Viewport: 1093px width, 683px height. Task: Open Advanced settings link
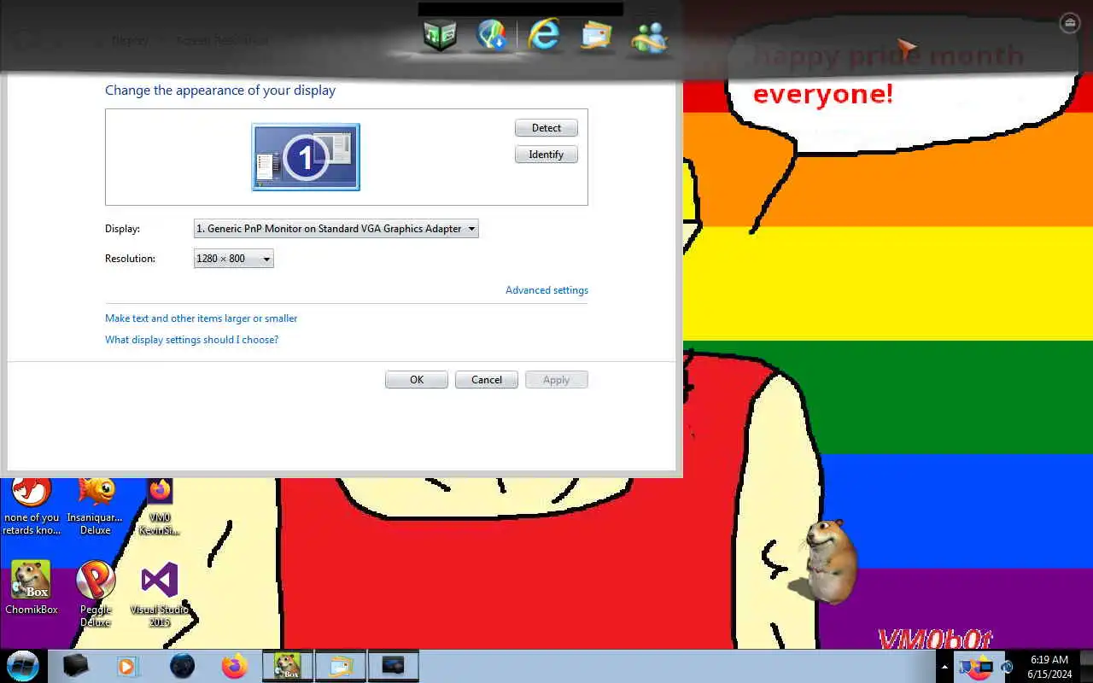tap(546, 290)
